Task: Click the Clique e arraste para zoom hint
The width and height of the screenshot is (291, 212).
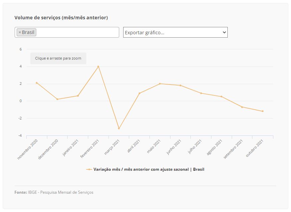Action: [x=58, y=59]
